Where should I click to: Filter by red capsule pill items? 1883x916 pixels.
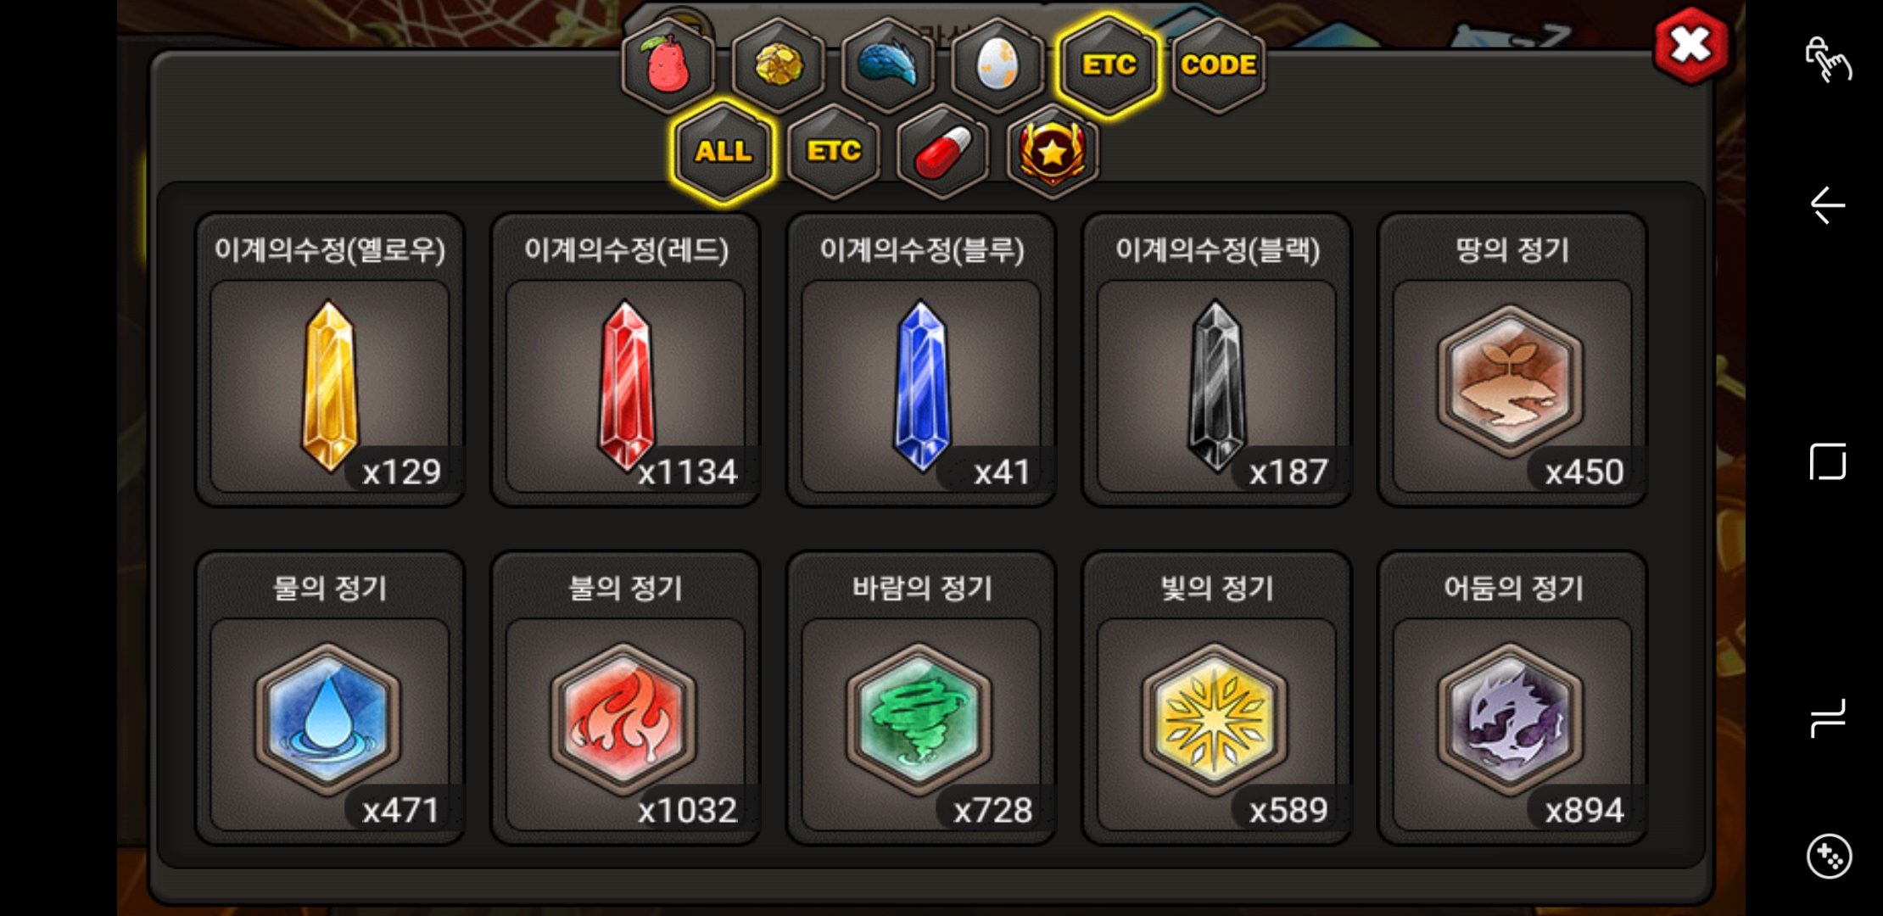tap(943, 152)
